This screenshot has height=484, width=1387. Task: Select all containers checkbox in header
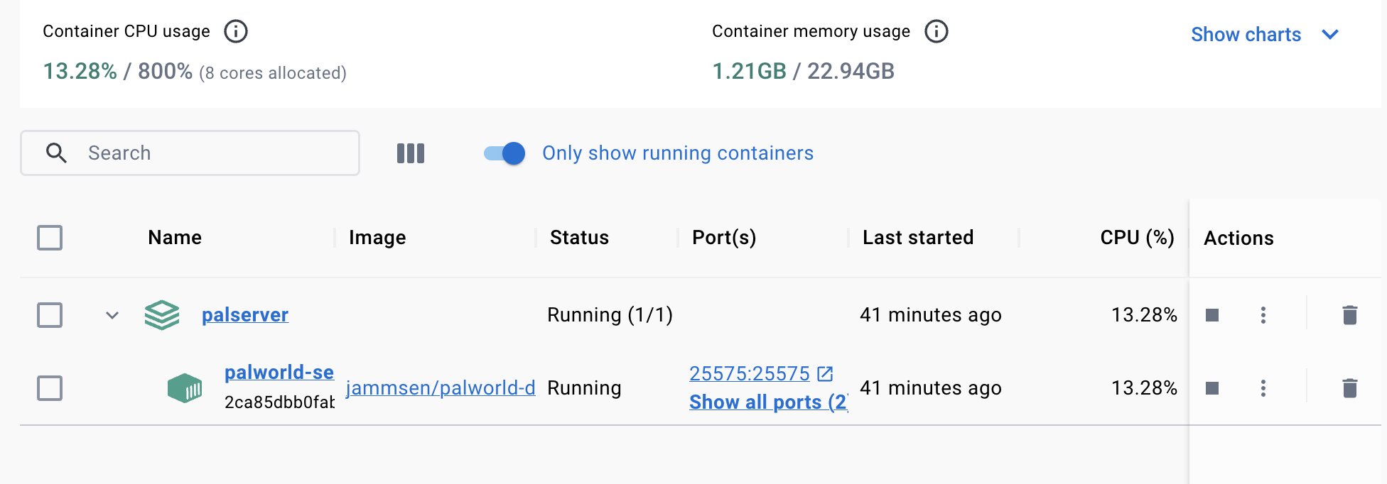(50, 238)
